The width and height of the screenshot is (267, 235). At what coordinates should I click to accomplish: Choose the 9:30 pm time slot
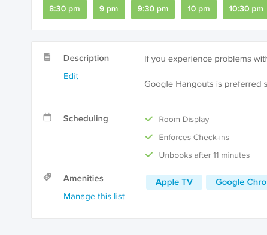point(153,9)
